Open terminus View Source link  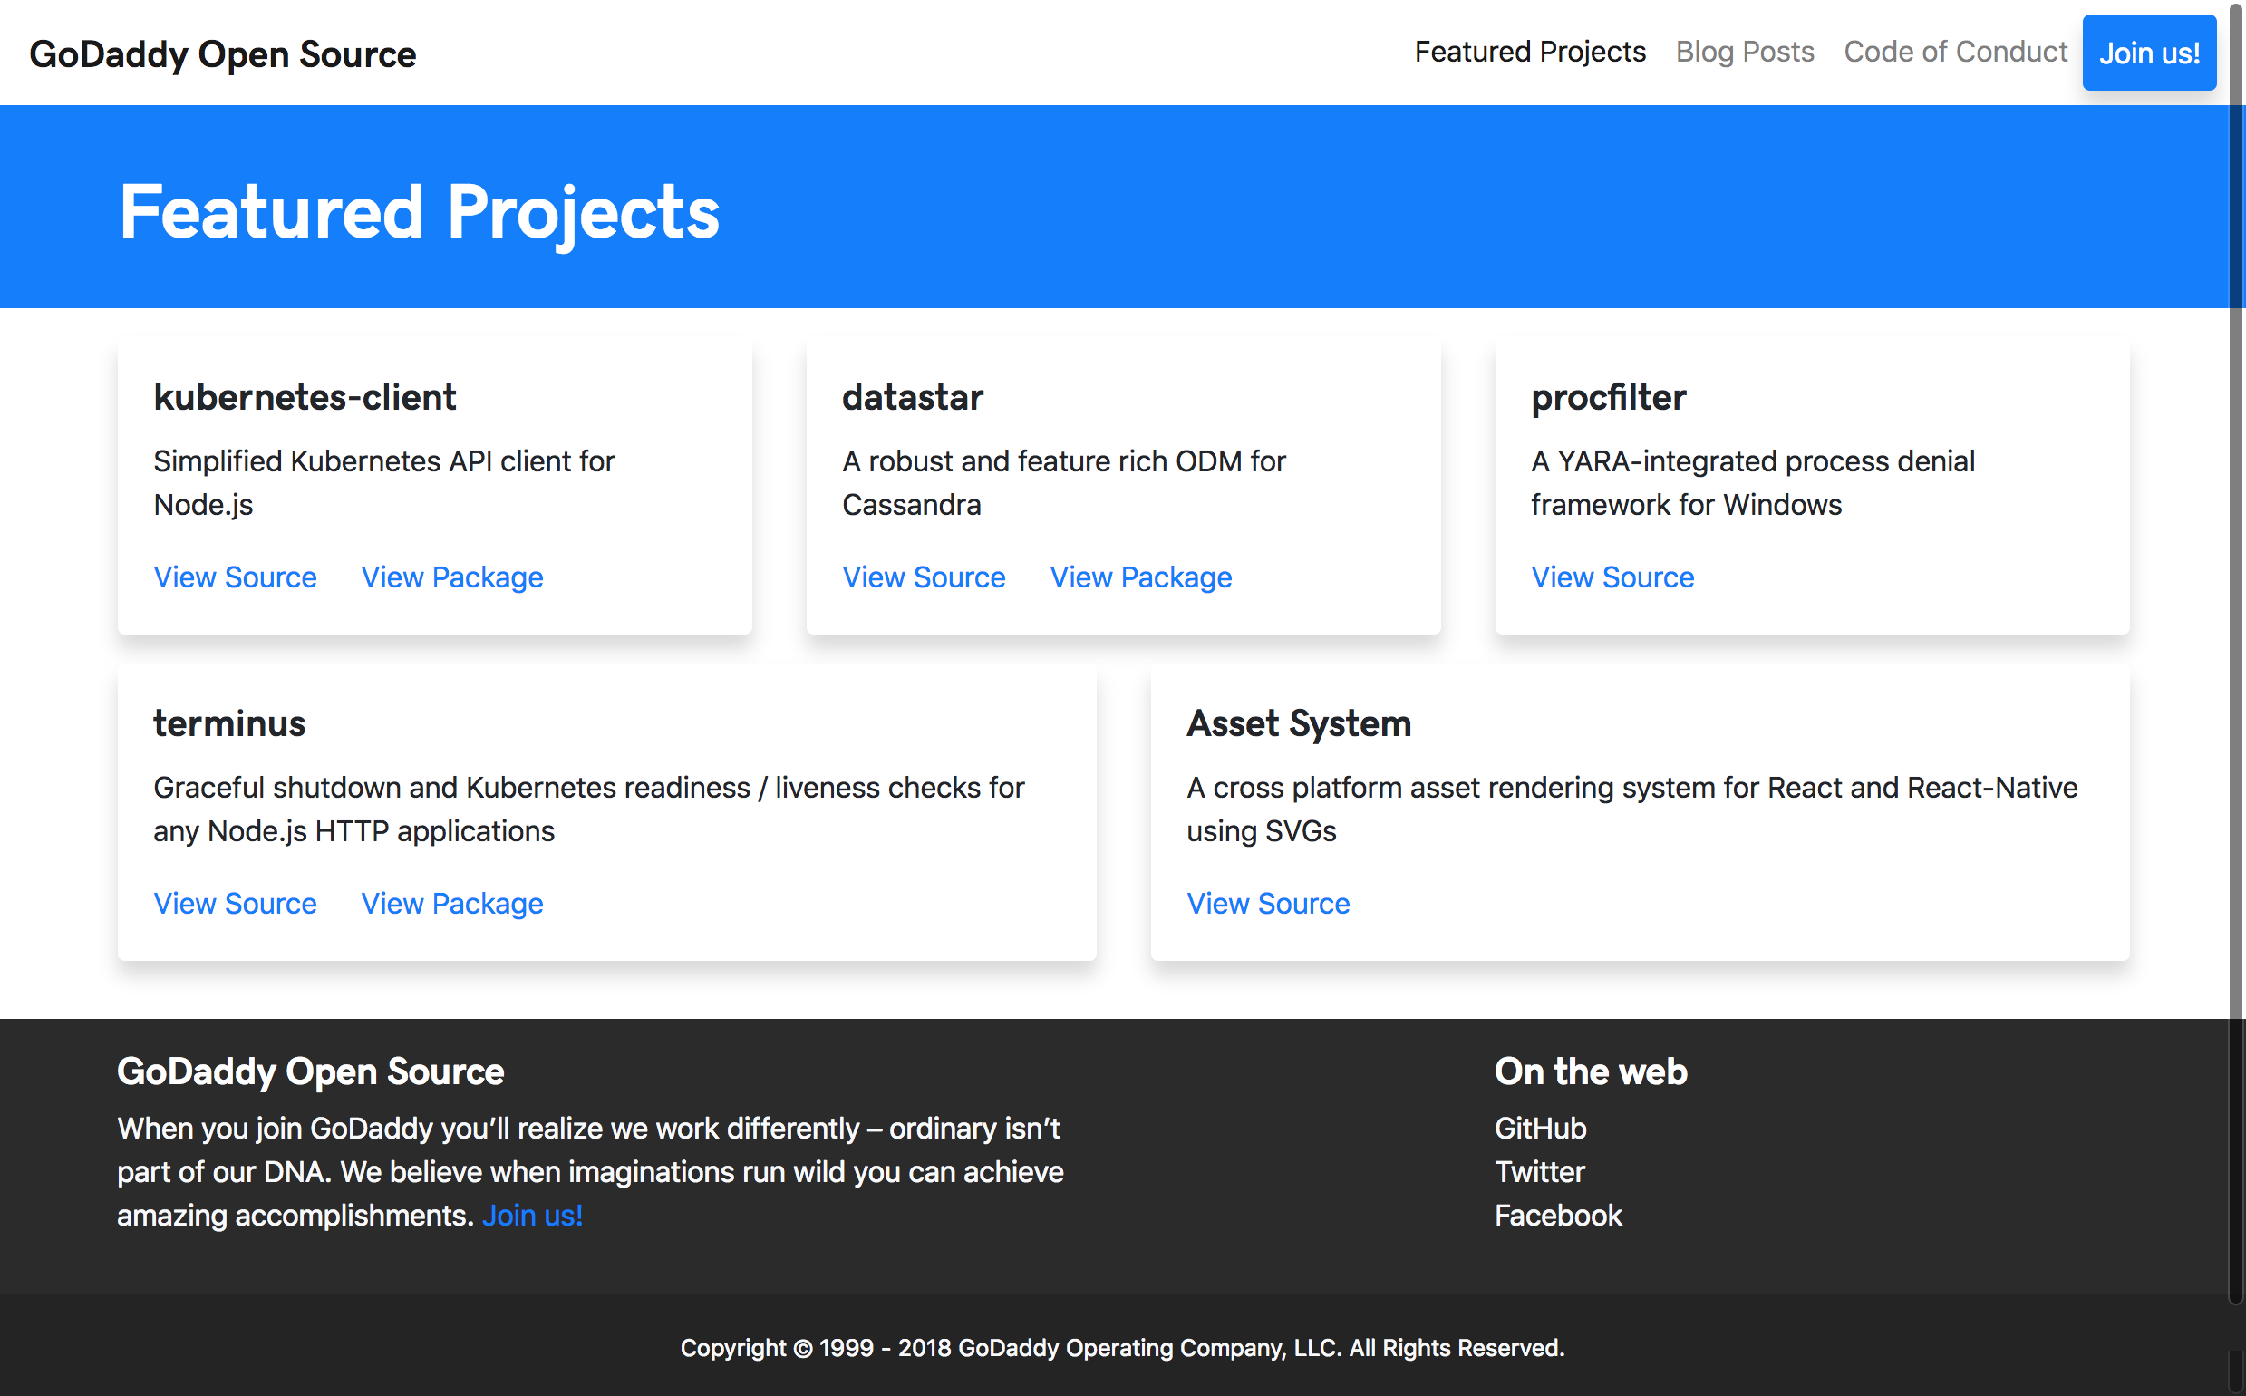click(235, 903)
